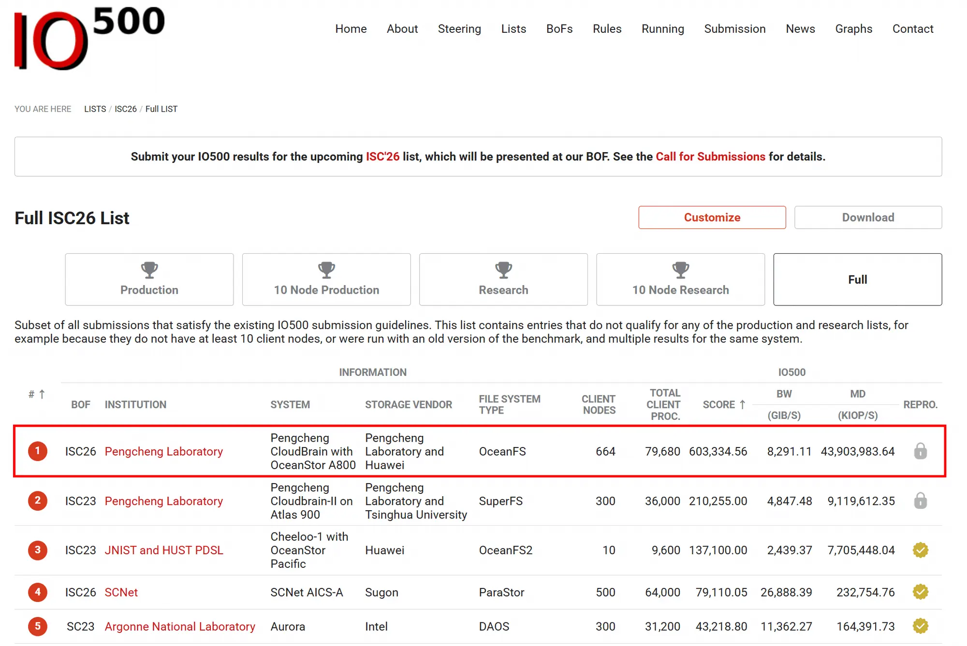Viewport: 967px width, 646px height.
Task: Click rank 2 circle badge
Action: (38, 501)
